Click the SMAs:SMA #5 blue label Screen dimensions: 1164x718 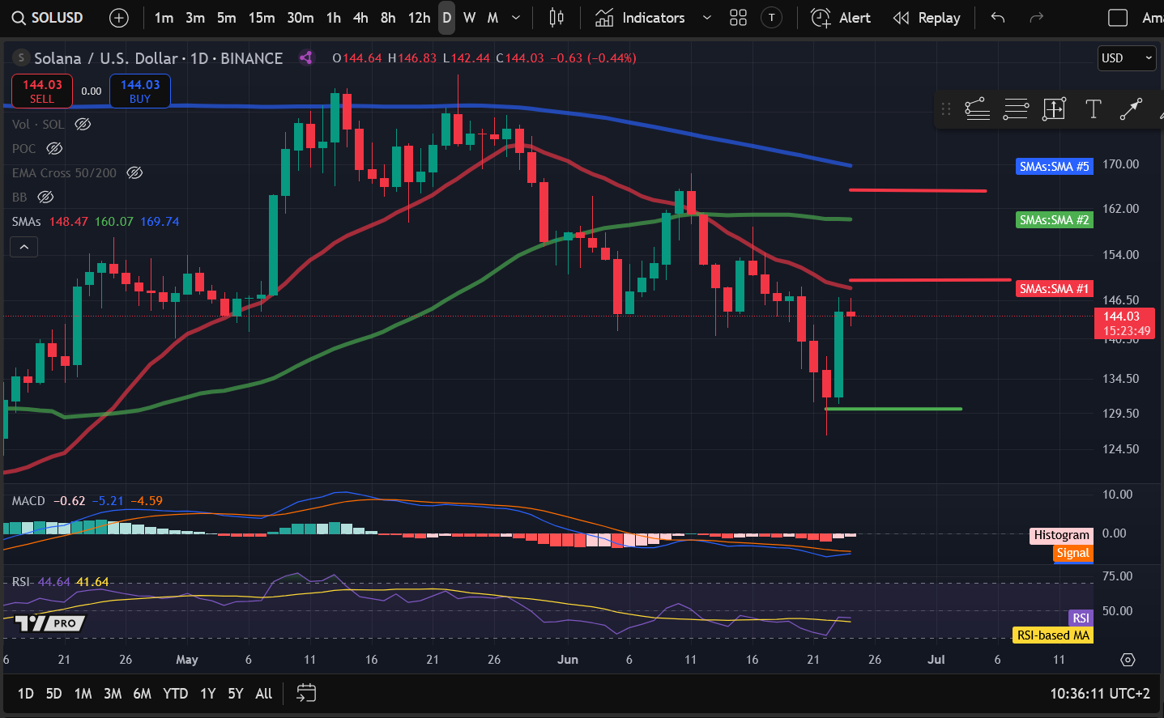coord(1055,167)
